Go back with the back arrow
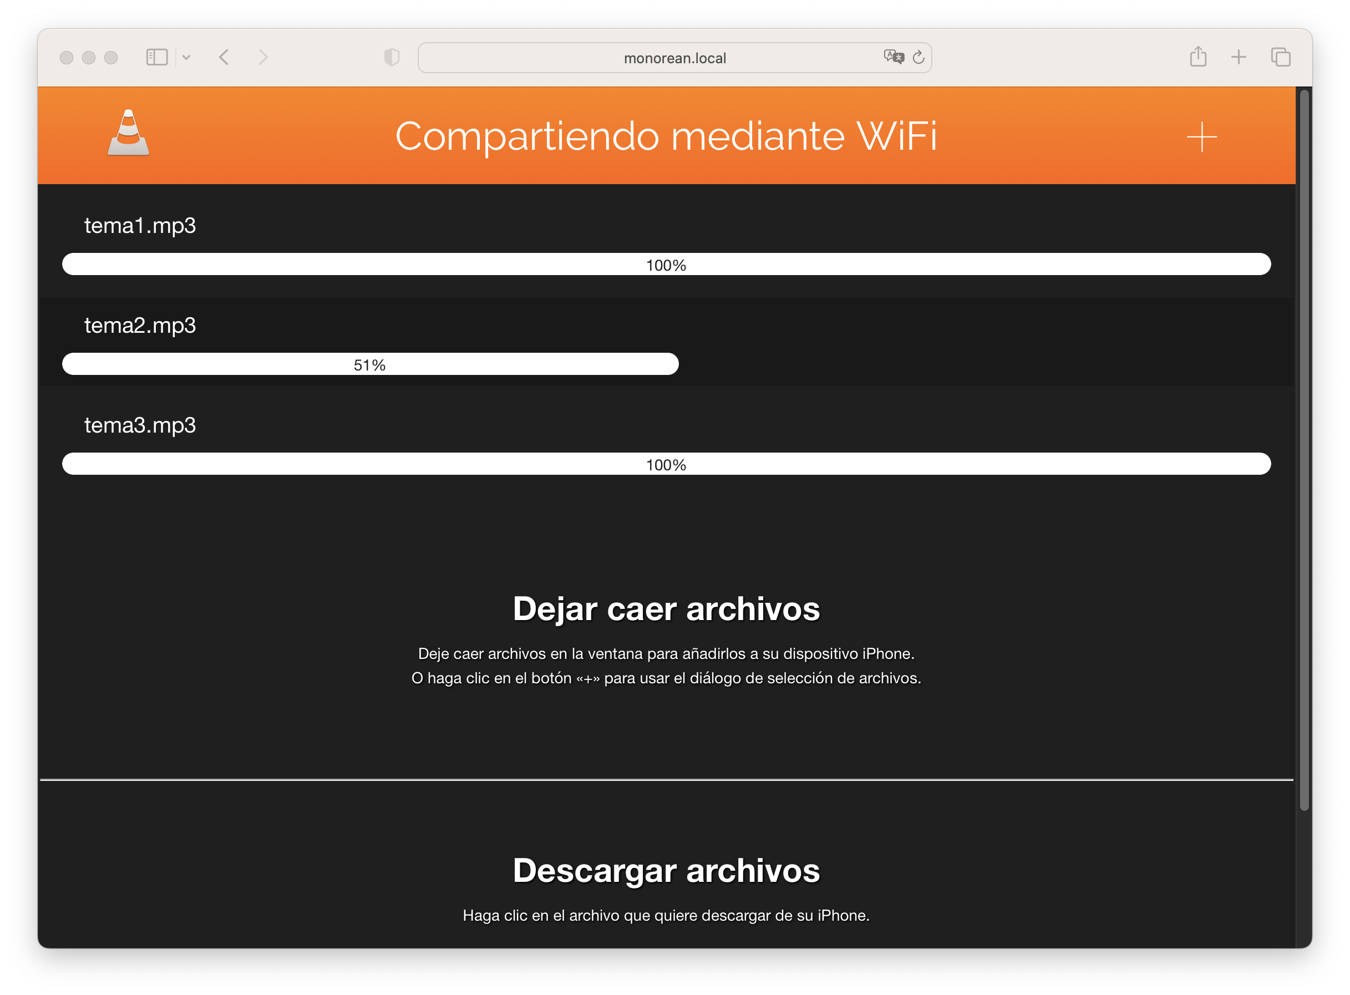This screenshot has height=995, width=1350. click(224, 57)
